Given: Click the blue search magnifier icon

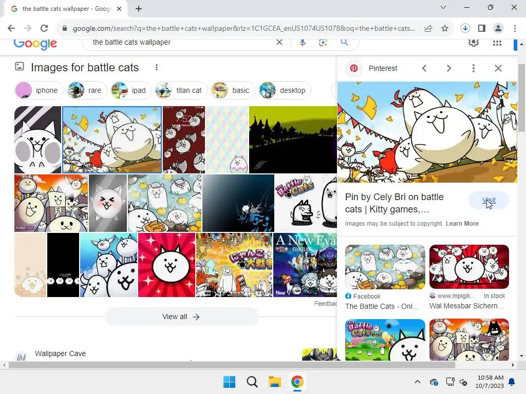Looking at the screenshot, I should 344,42.
